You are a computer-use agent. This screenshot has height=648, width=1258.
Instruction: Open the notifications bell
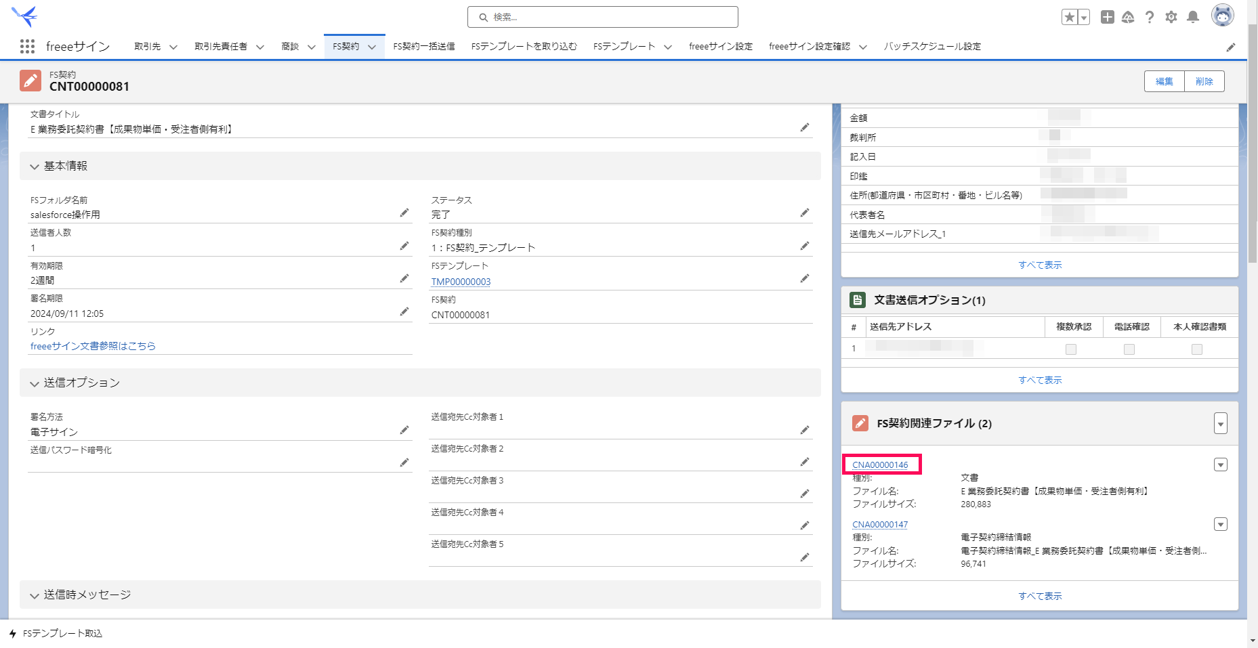tap(1193, 17)
